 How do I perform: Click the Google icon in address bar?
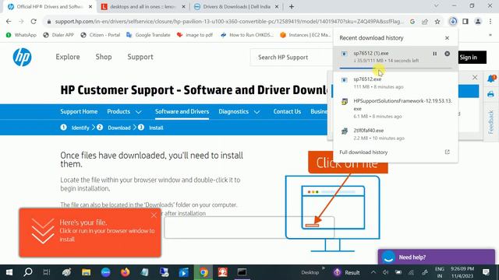coord(412,22)
